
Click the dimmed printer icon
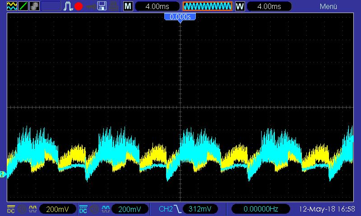point(114,6)
